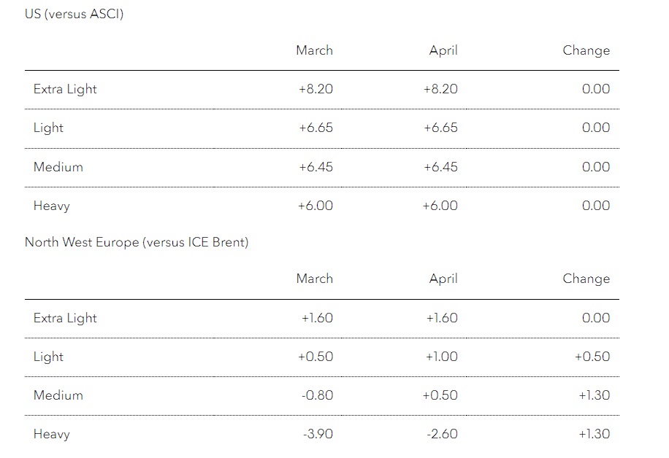
Task: Click the US (versus ASCI) heading
Action: (x=74, y=14)
